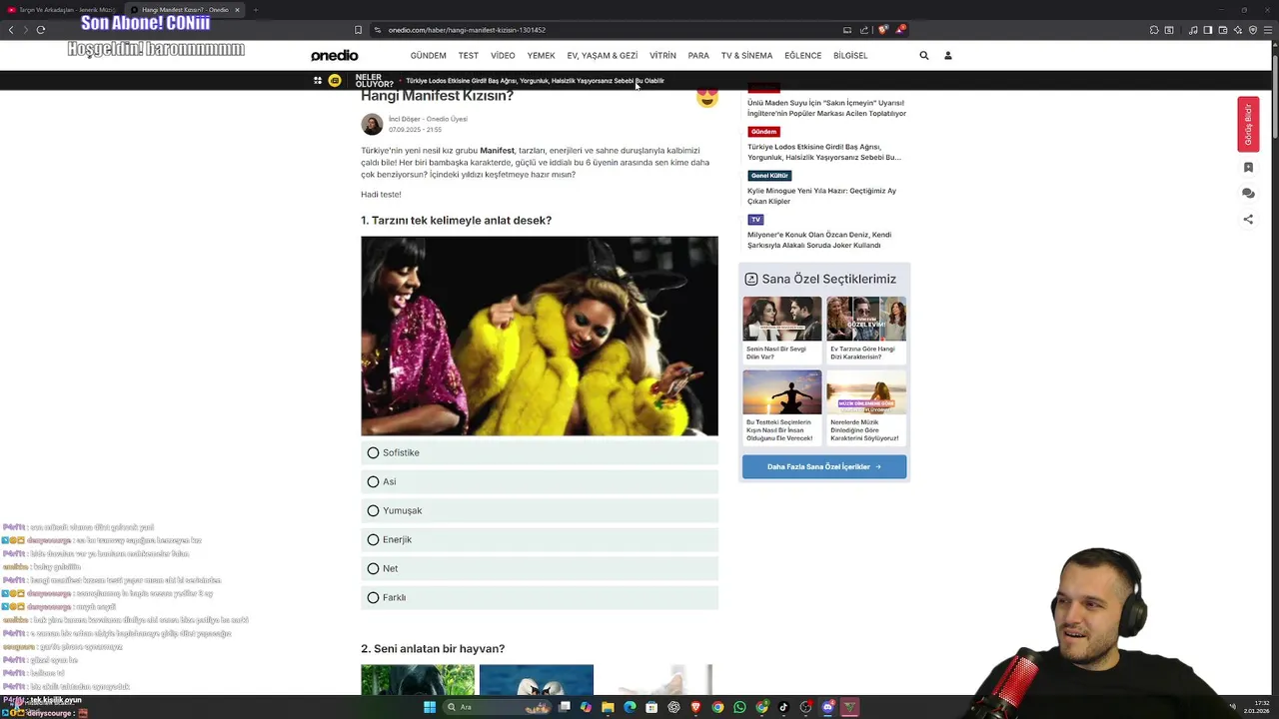Bookmark this page from address bar
Image resolution: width=1279 pixels, height=719 pixels.
(358, 30)
